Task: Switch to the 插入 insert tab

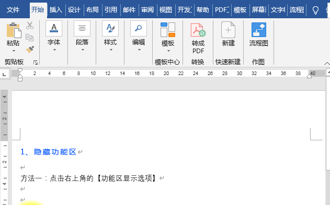Action: 56,10
